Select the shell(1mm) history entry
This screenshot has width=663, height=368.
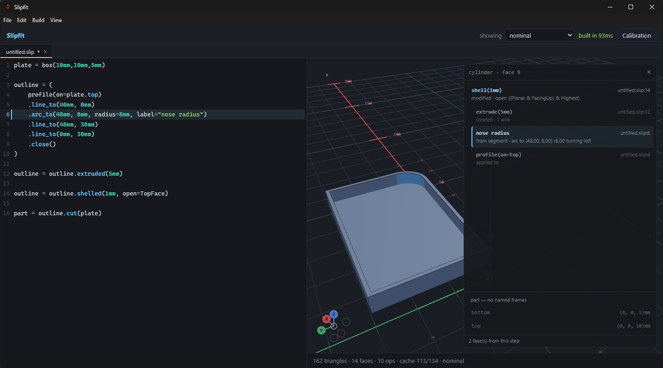click(560, 94)
